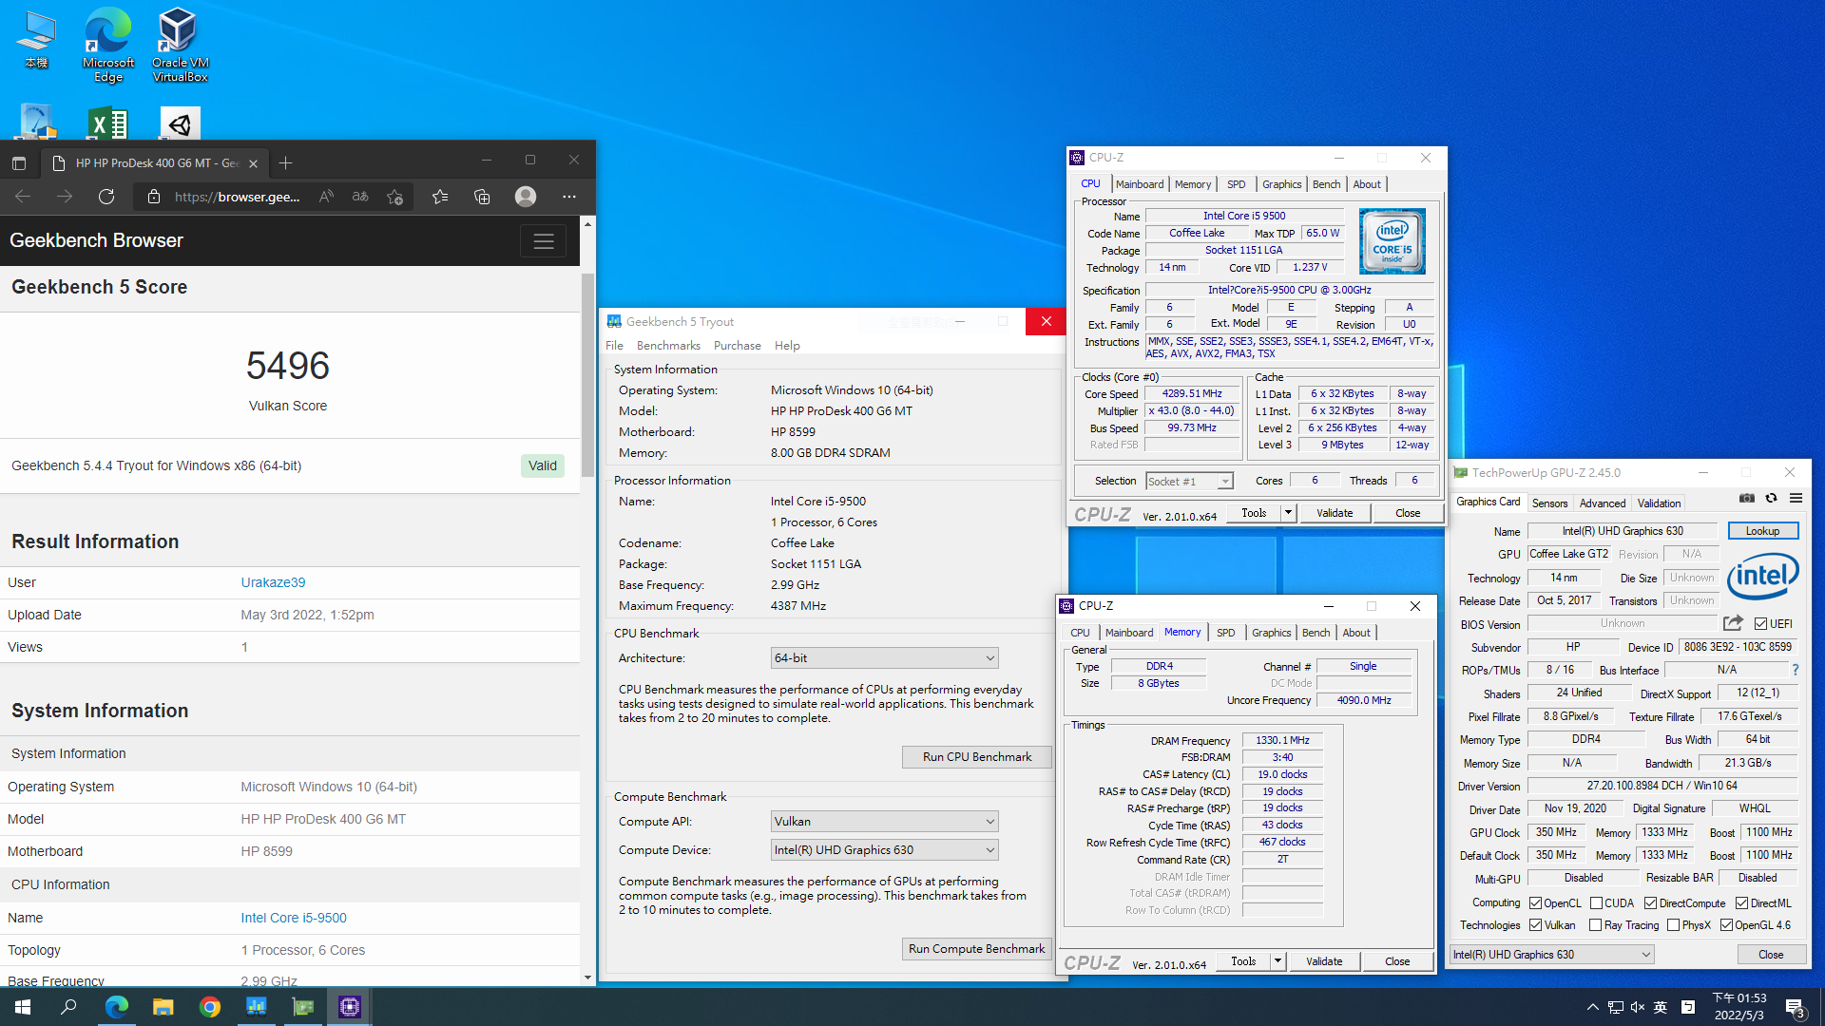This screenshot has width=1825, height=1026.
Task: Toggle DirectML checkbox
Action: pos(1742,903)
